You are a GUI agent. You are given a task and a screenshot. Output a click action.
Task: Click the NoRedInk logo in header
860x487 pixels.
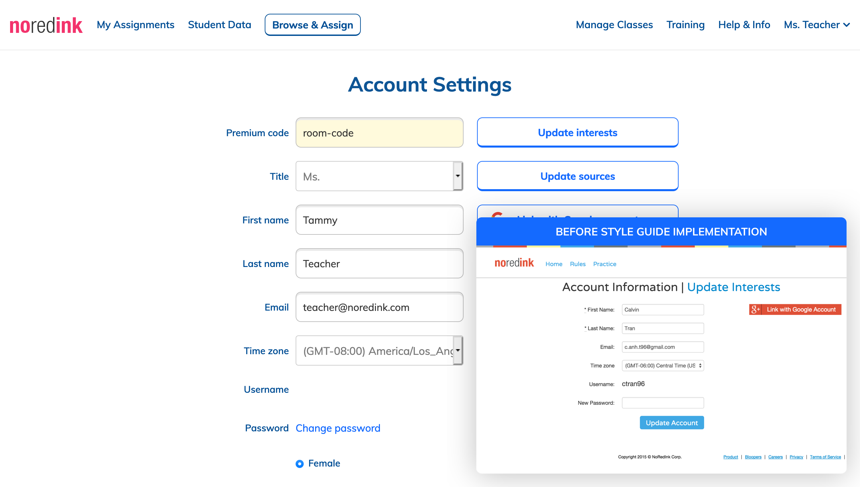pyautogui.click(x=46, y=25)
